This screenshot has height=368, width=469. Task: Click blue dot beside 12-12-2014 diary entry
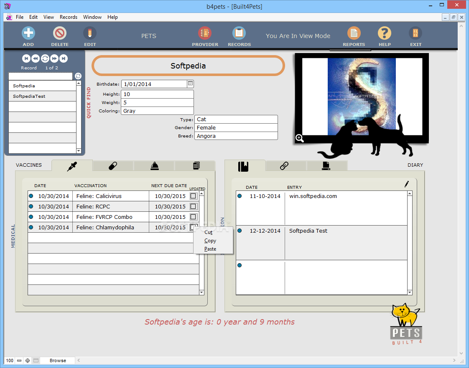pyautogui.click(x=240, y=231)
